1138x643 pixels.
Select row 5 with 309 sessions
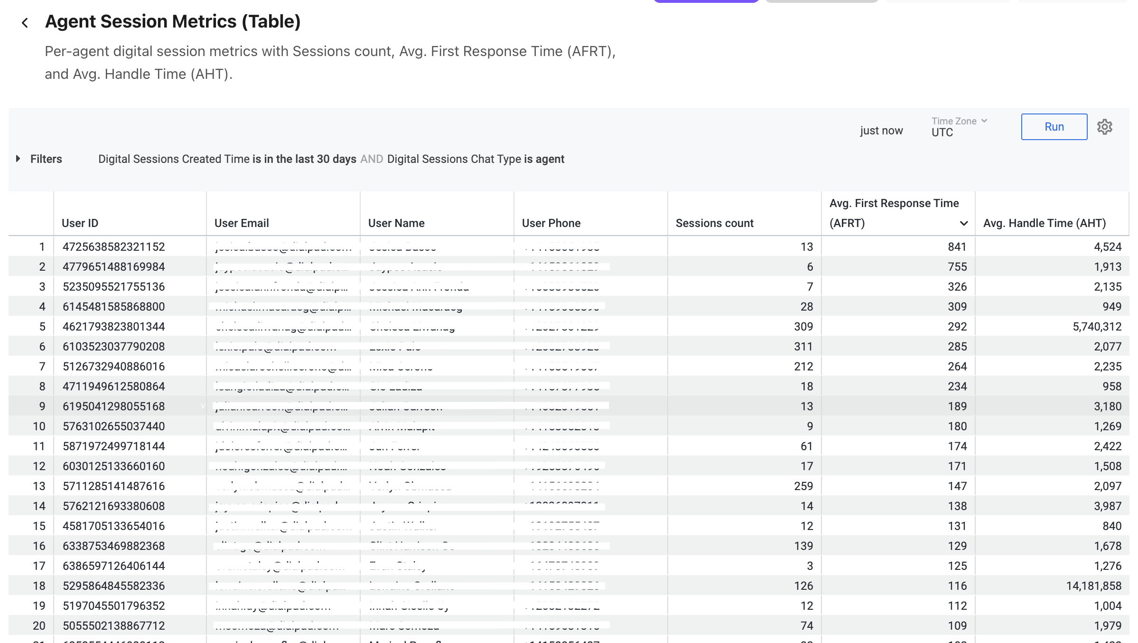click(569, 326)
